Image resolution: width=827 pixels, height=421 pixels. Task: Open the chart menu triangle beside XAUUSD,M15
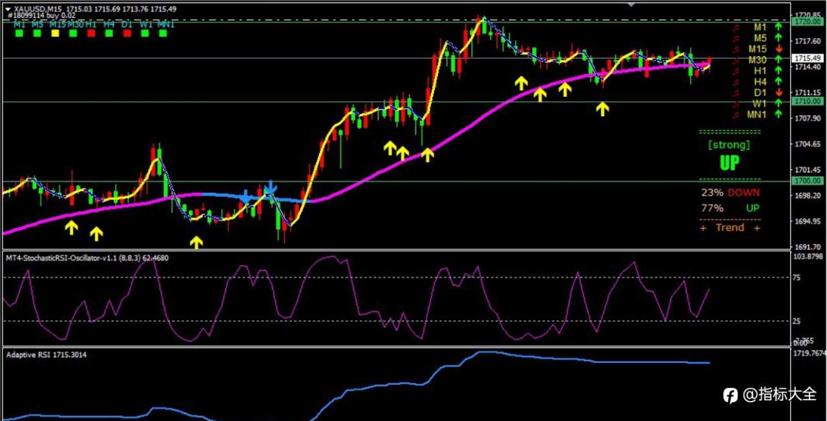pyautogui.click(x=7, y=9)
